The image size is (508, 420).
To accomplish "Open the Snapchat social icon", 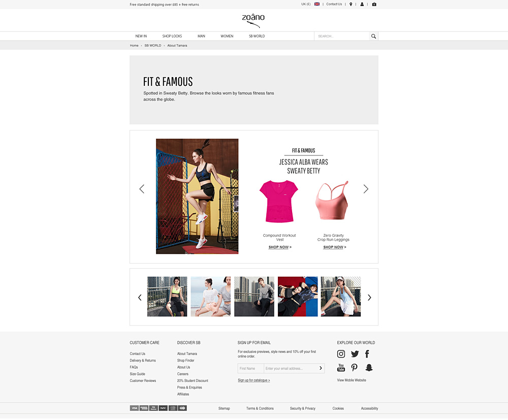I will tap(369, 368).
